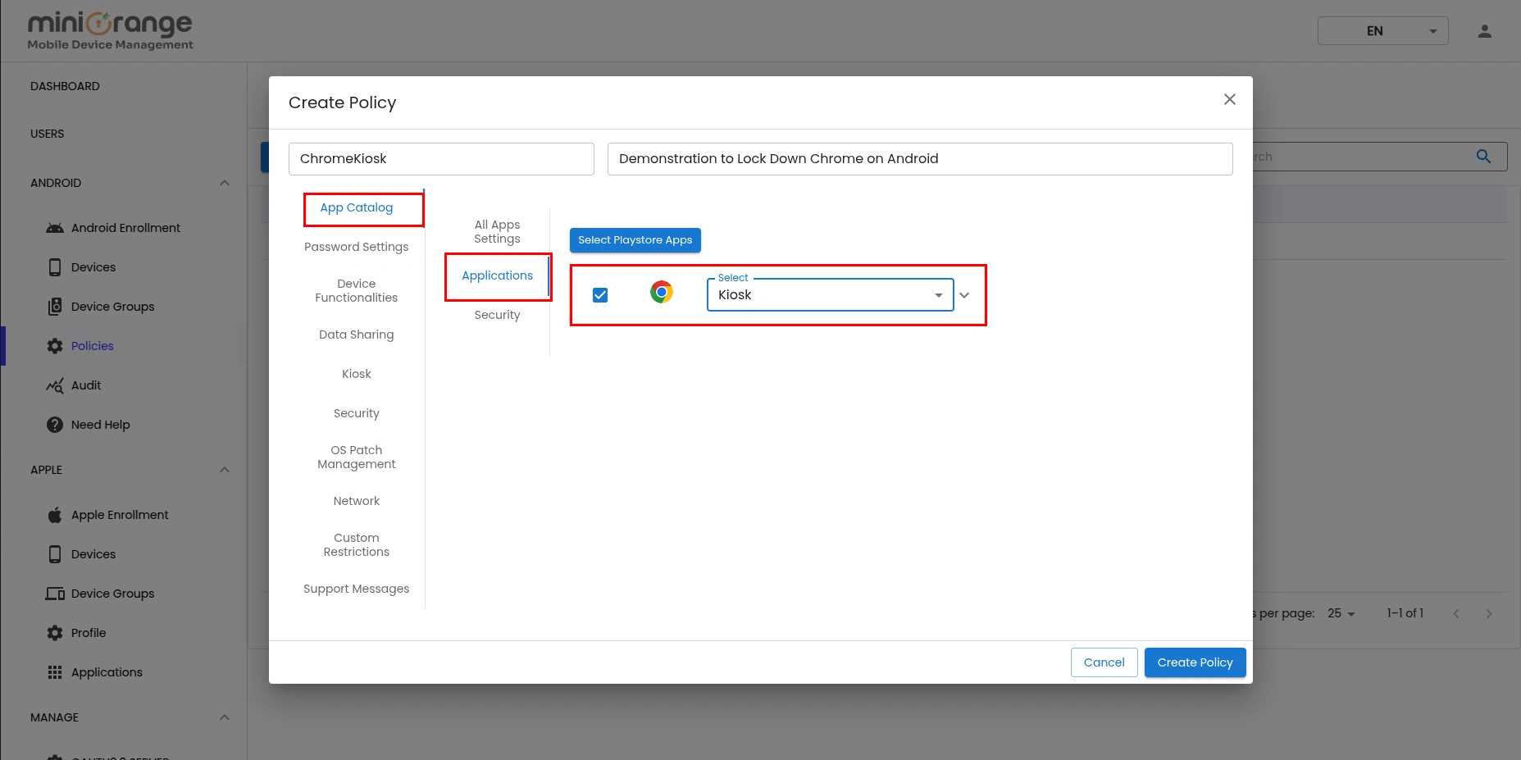Click the Create Policy button
The height and width of the screenshot is (760, 1521).
[1194, 662]
